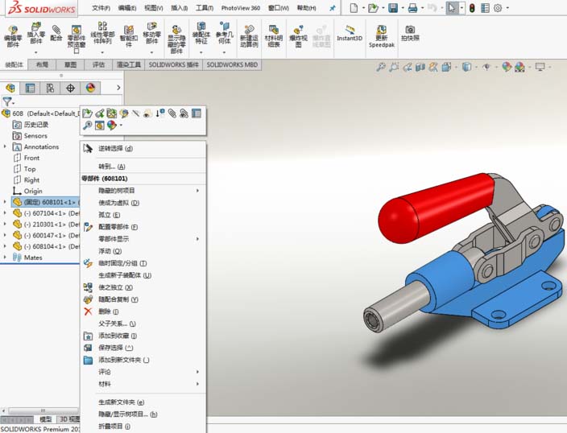This screenshot has width=567, height=433.
Task: Click the DisplayManager color ball tab icon
Action: (x=90, y=88)
